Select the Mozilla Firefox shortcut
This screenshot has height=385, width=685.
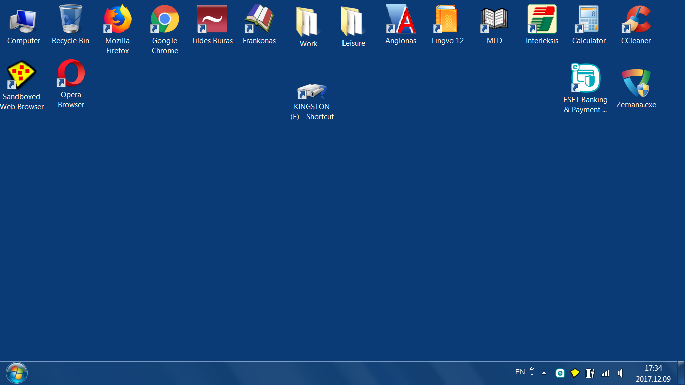(117, 30)
